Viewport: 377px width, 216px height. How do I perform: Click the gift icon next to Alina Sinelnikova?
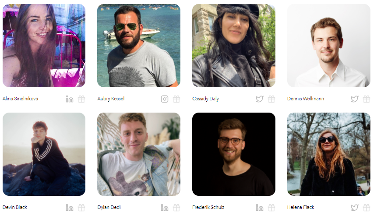pos(81,99)
